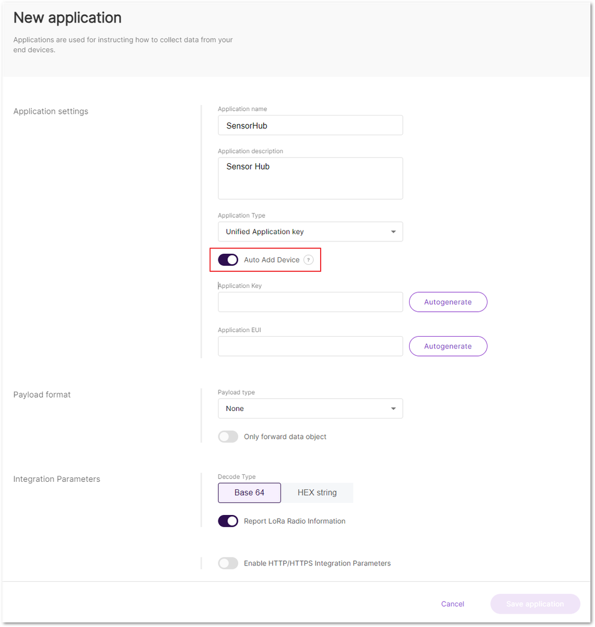Click the Save application button
595x627 pixels.
point(535,604)
